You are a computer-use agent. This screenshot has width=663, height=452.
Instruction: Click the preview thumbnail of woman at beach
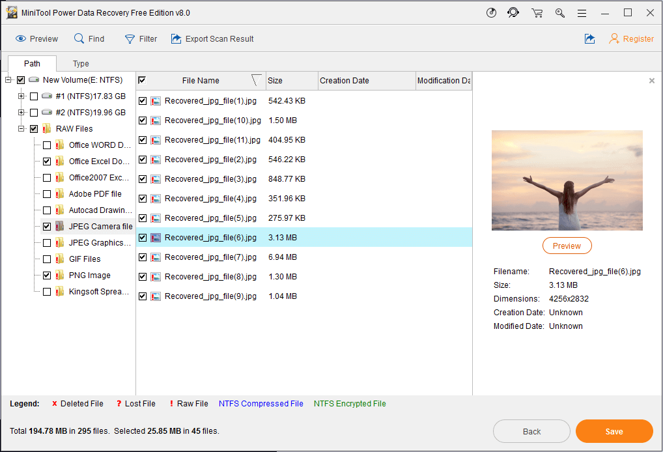pos(567,180)
